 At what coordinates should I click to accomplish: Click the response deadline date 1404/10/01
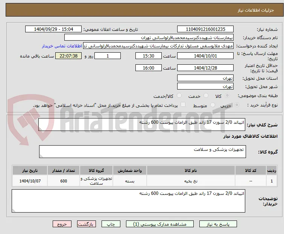point(205,56)
